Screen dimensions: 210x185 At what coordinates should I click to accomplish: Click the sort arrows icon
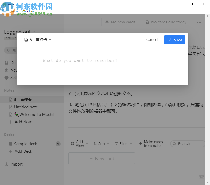coord(95,144)
